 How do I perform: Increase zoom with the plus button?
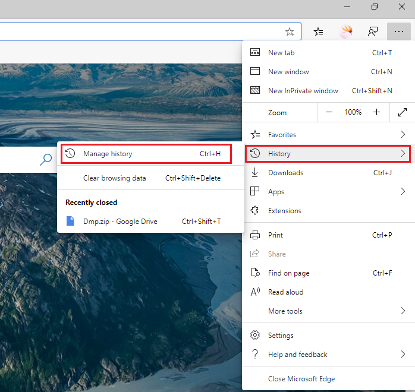click(376, 112)
